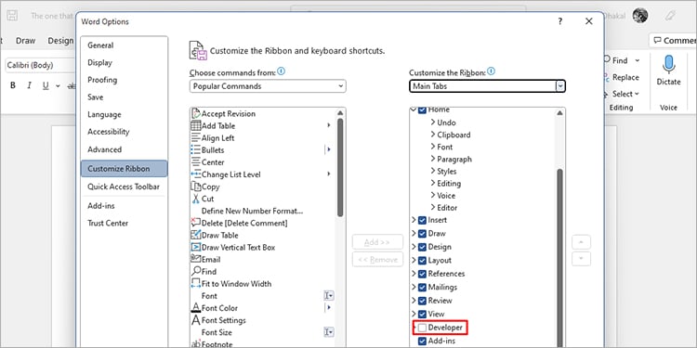Uncheck the Mailings tab checkbox

[422, 287]
